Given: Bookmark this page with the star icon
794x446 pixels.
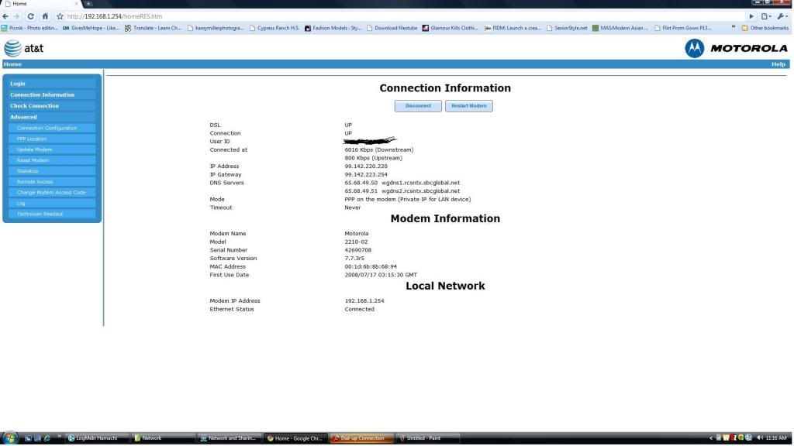Looking at the screenshot, I should tap(60, 16).
